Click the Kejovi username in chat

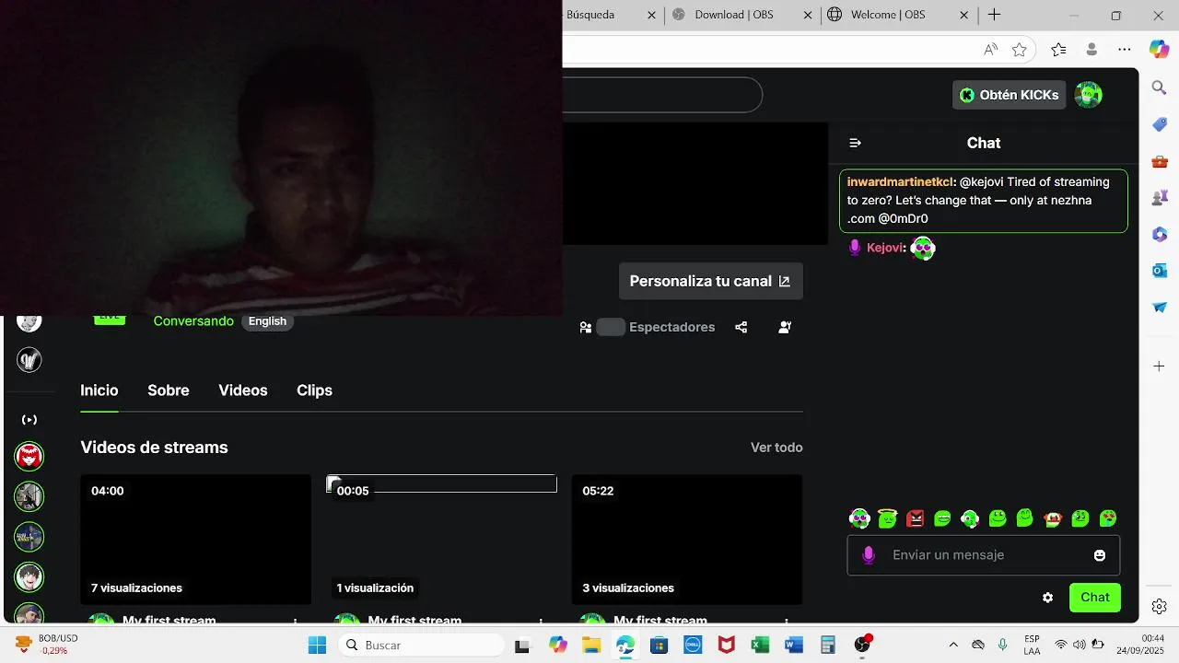pyautogui.click(x=886, y=248)
